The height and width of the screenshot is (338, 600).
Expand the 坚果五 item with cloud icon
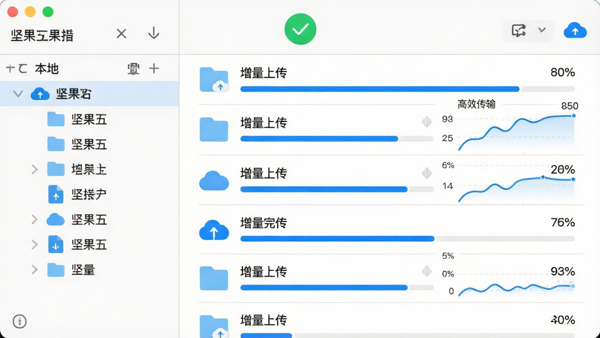35,219
